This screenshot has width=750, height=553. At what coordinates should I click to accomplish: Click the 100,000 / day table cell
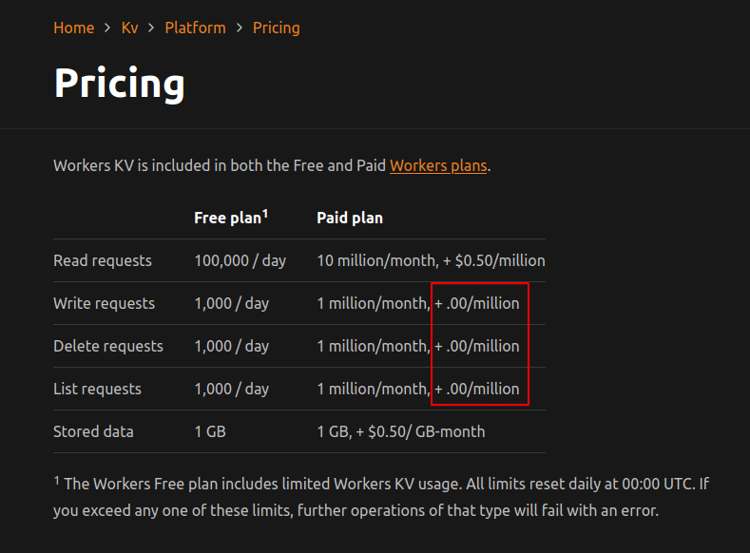tap(240, 260)
